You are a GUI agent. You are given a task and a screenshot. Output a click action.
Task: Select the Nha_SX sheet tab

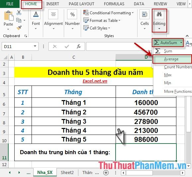coord(45,172)
